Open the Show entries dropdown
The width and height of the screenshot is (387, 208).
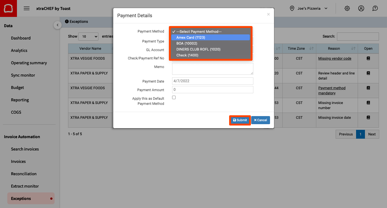tap(88, 36)
